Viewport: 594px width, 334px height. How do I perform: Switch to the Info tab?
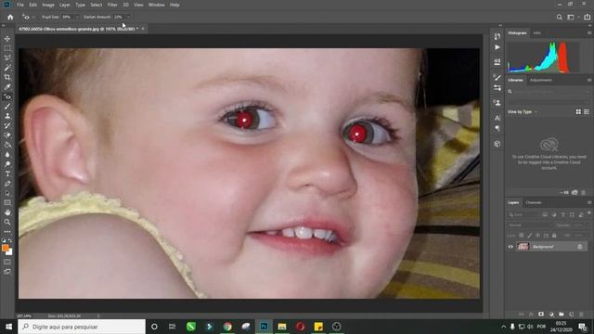coord(536,33)
